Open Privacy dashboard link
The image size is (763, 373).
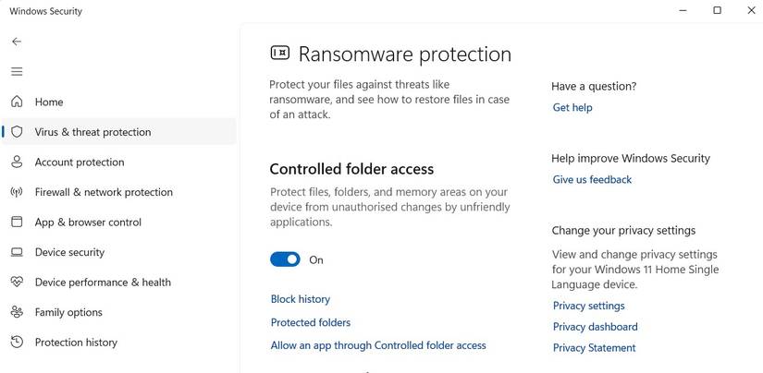(595, 326)
